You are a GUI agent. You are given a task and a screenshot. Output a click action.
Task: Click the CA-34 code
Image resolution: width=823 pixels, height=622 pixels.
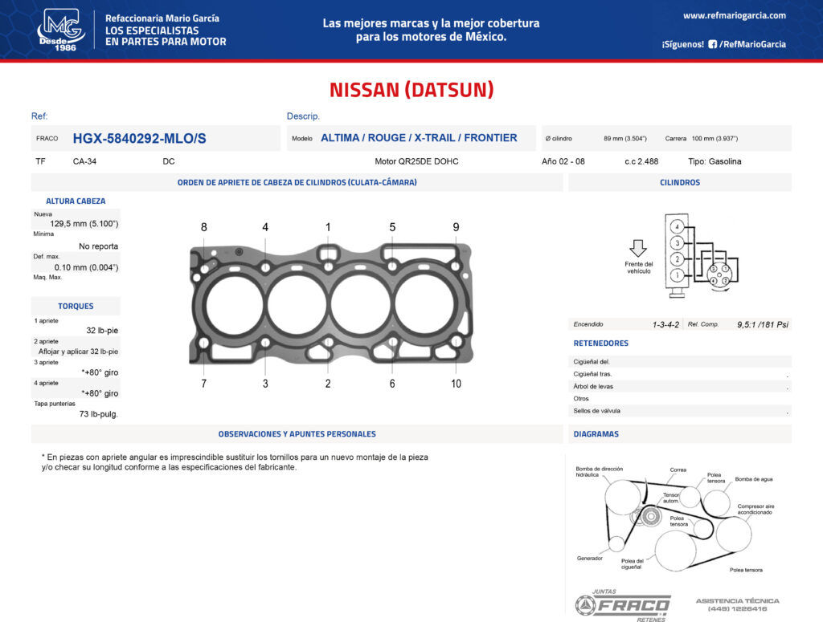(x=84, y=161)
